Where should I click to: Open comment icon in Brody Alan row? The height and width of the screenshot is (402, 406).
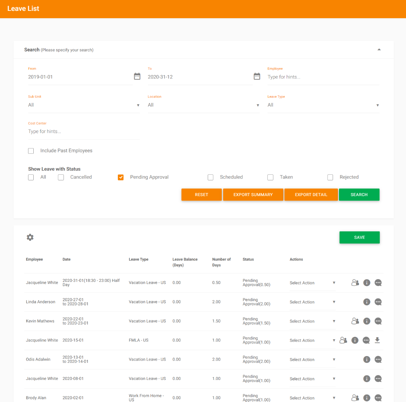tap(378, 397)
